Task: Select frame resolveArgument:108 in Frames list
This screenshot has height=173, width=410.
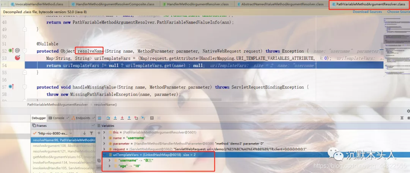Action: [63, 146]
